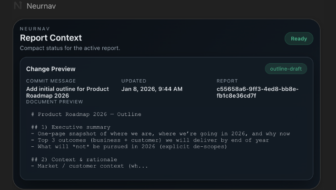
Task: Click the Executive summary section heading
Action: (x=70, y=127)
